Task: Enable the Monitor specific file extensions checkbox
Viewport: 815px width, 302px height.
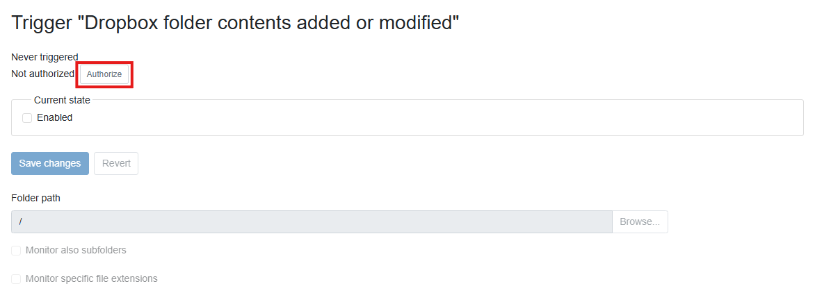Action: pos(16,279)
